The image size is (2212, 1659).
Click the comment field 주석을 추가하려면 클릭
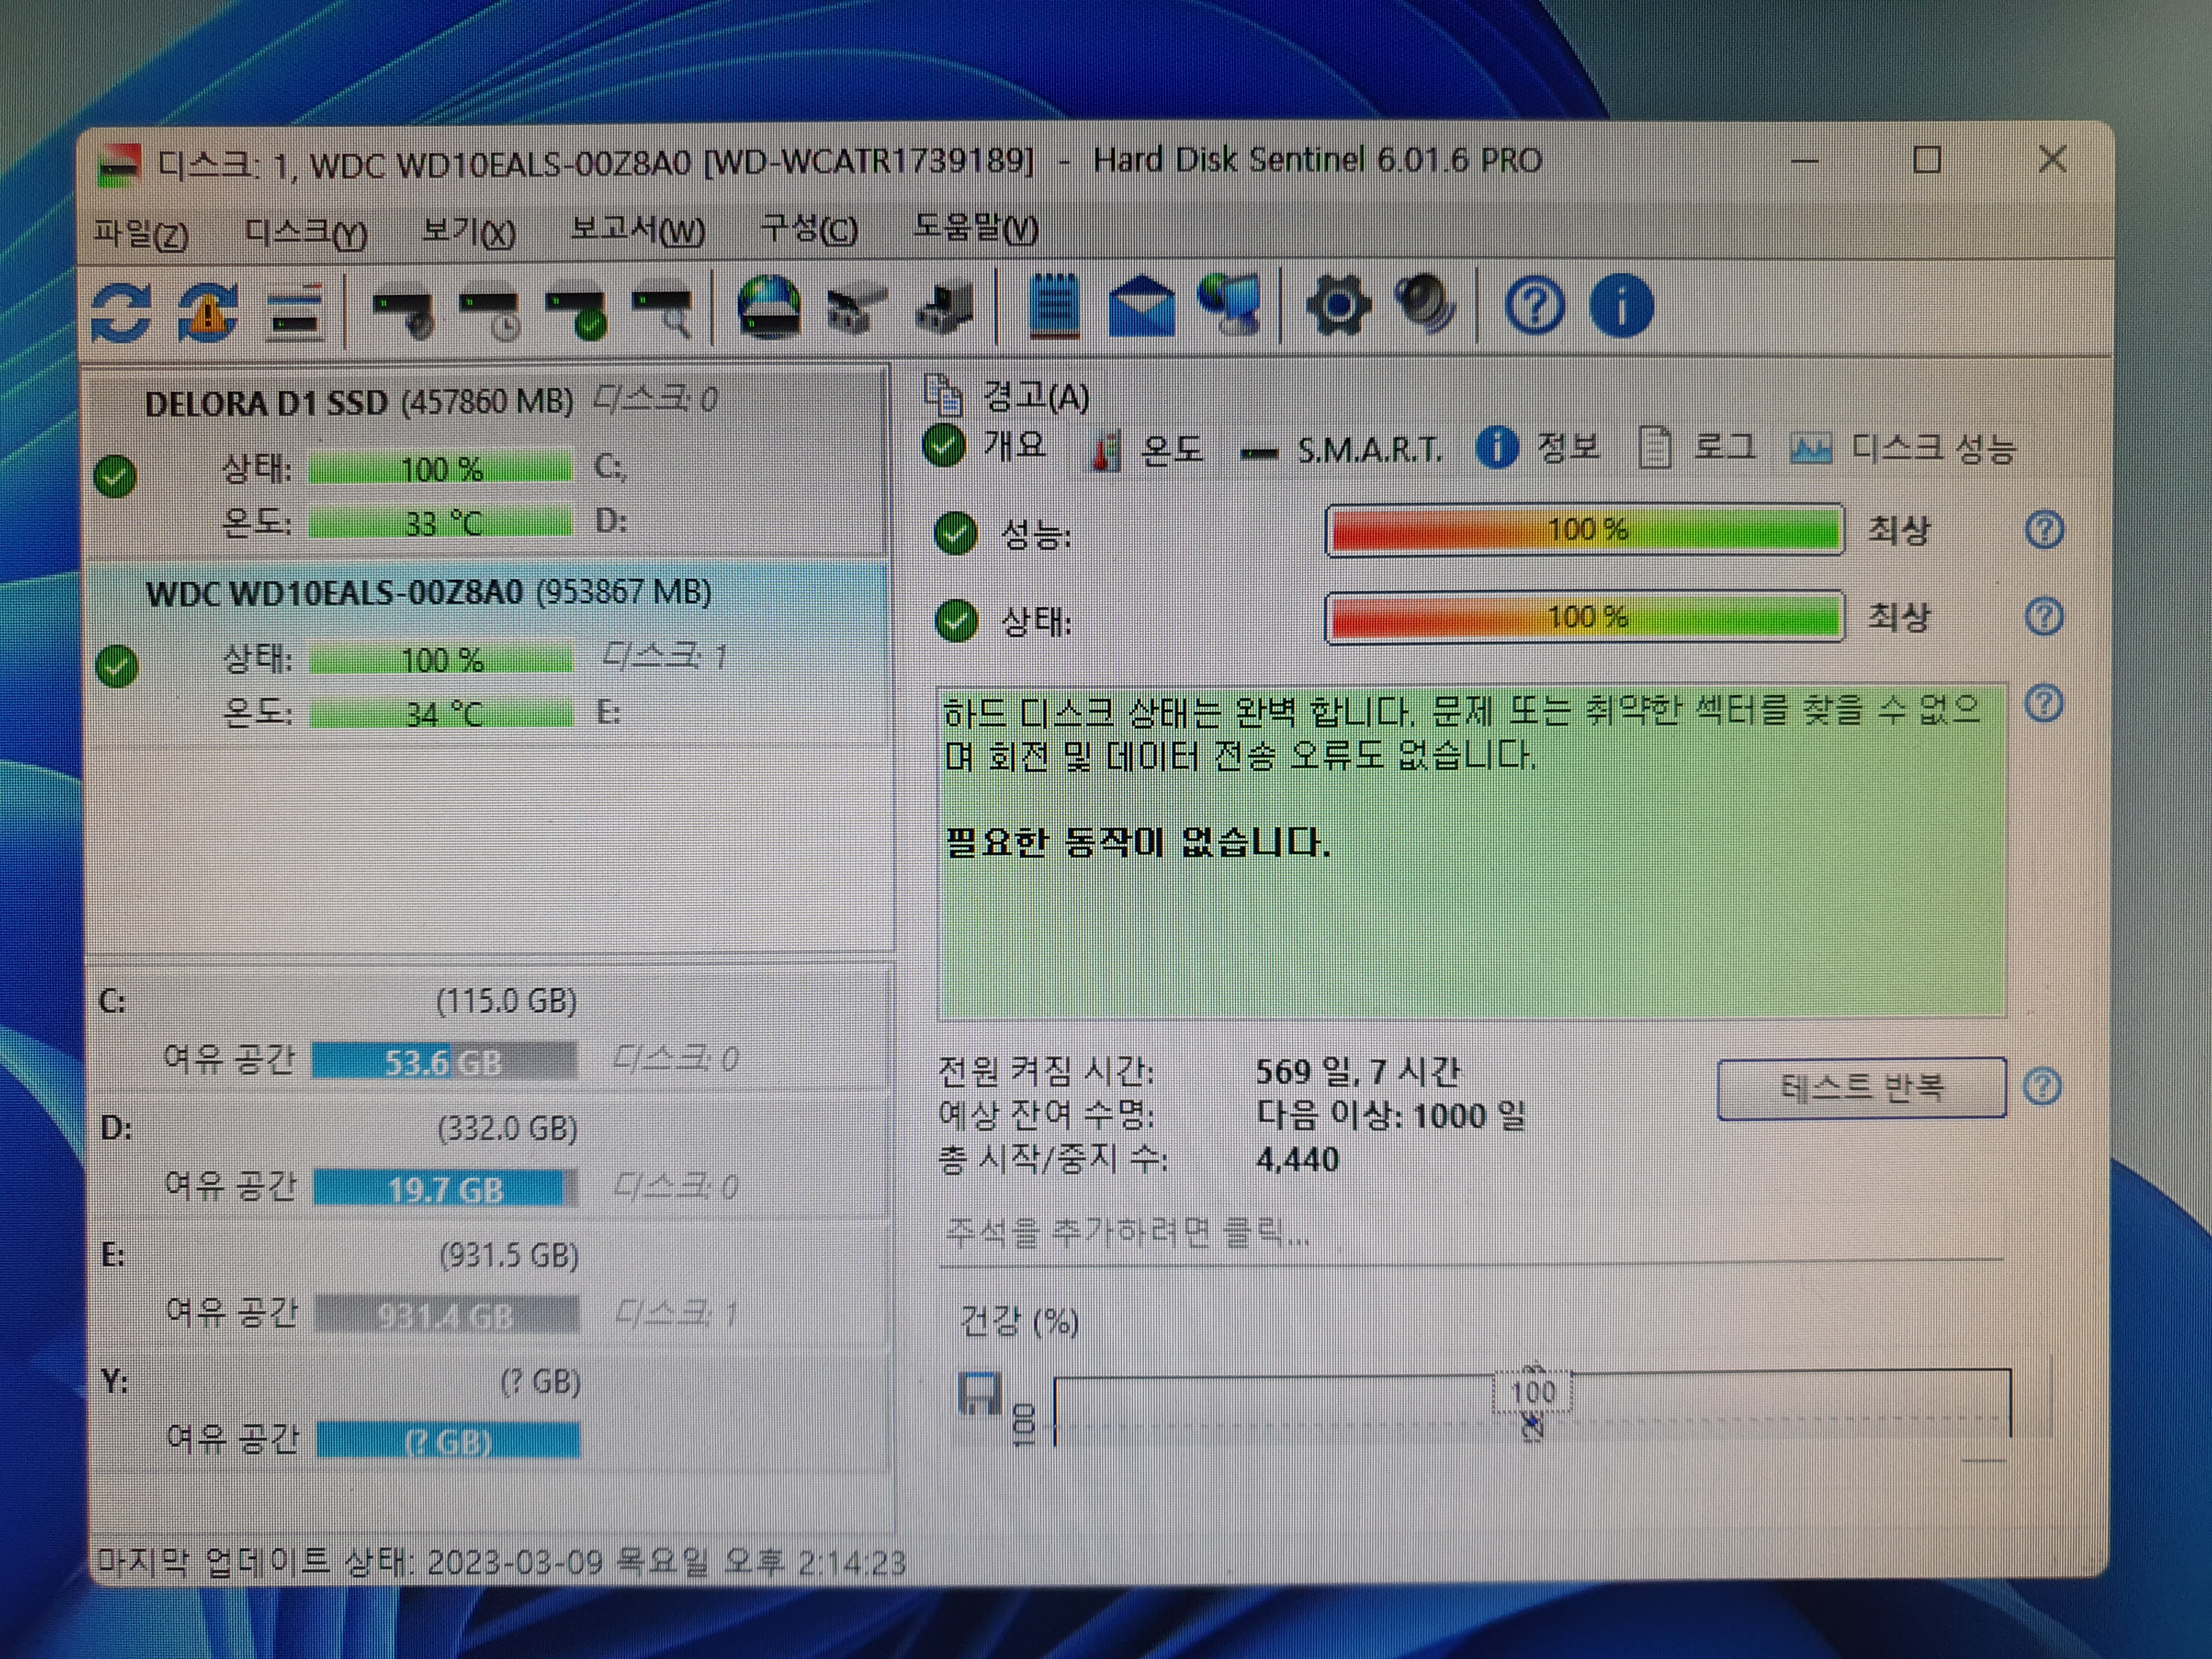pos(1471,1234)
